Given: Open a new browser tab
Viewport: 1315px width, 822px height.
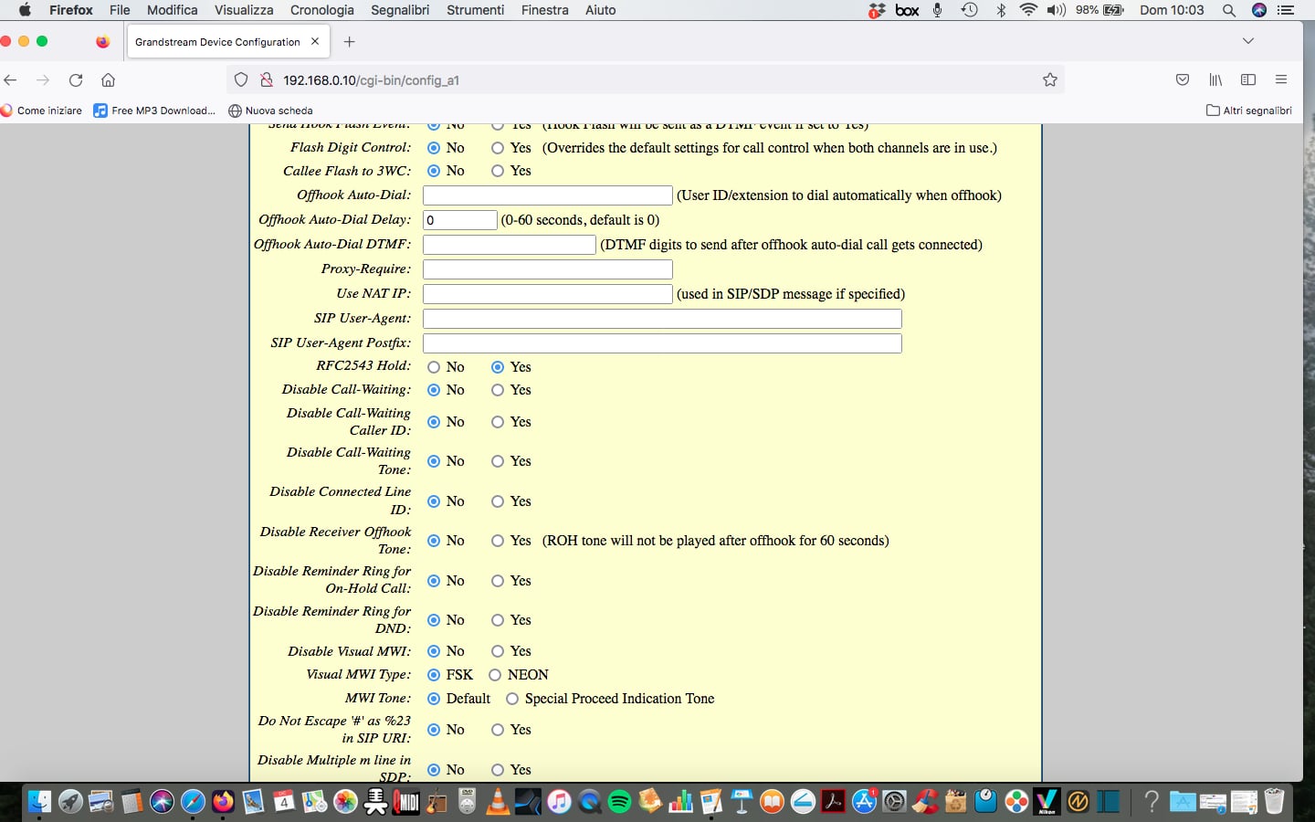Looking at the screenshot, I should (349, 42).
